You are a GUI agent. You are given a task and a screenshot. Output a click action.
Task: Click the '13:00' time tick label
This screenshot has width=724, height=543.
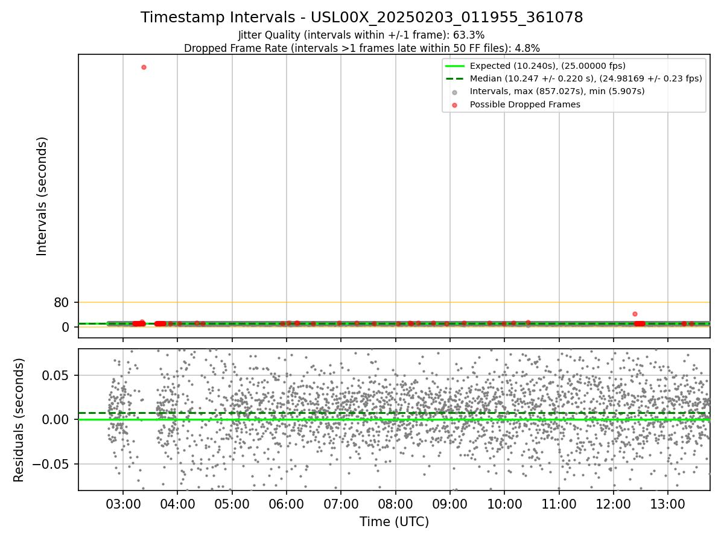tap(668, 503)
